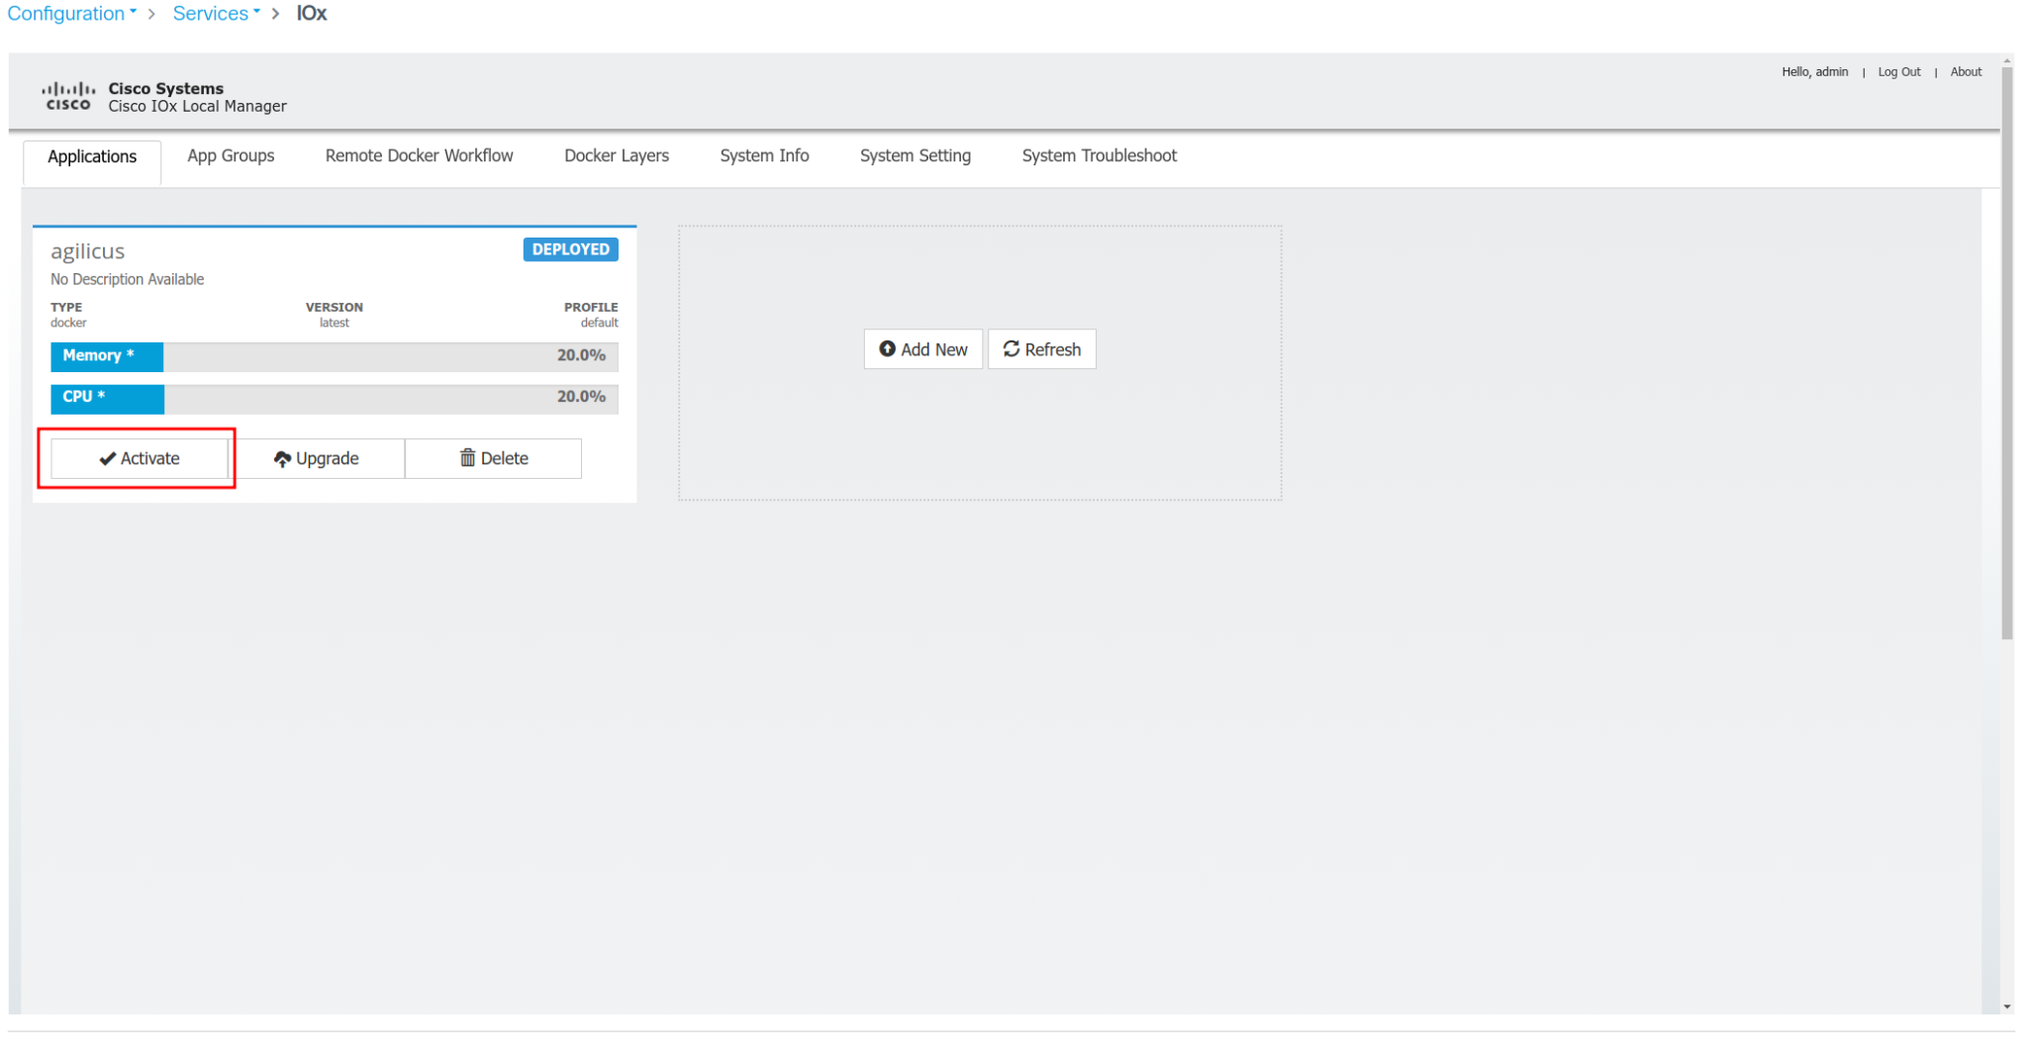The height and width of the screenshot is (1052, 2027).
Task: Switch to the App Groups tab
Action: click(x=231, y=155)
